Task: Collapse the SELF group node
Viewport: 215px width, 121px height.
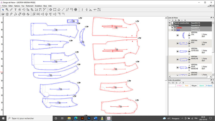Action: pyautogui.click(x=172, y=30)
